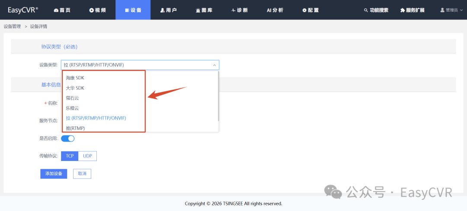Open the 首页 home navigation item
467x211 pixels.
coord(62,10)
